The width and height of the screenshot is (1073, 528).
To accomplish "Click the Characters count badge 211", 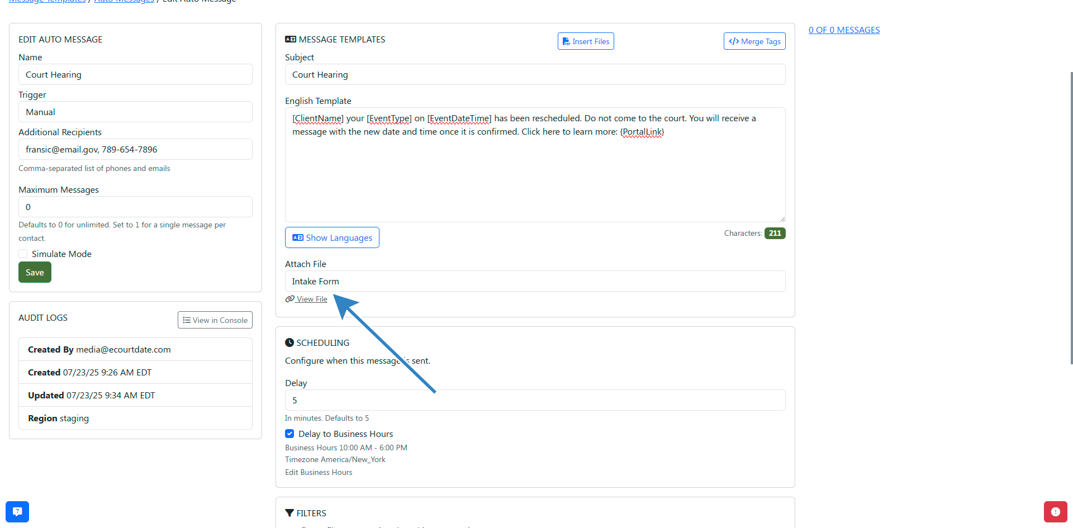I will point(775,233).
